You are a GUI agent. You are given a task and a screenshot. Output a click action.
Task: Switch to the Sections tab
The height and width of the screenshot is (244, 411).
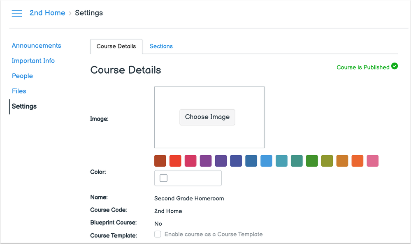[161, 46]
